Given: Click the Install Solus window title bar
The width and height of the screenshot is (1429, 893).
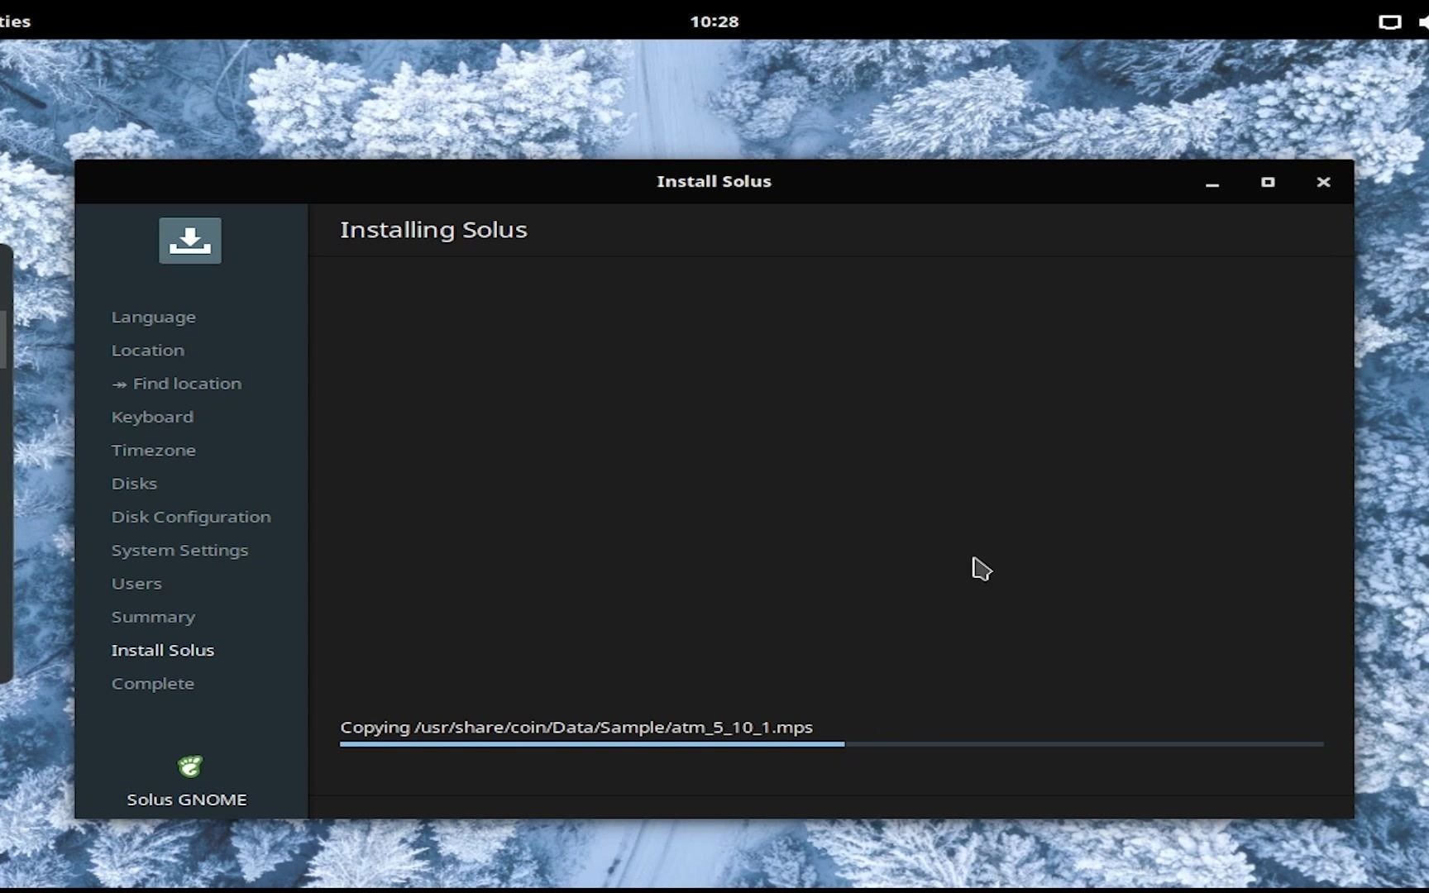Looking at the screenshot, I should (x=714, y=181).
